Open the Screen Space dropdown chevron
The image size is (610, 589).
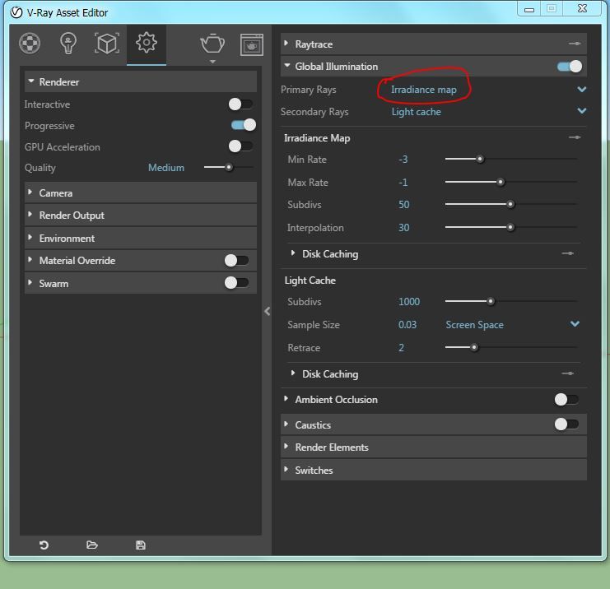(x=575, y=324)
